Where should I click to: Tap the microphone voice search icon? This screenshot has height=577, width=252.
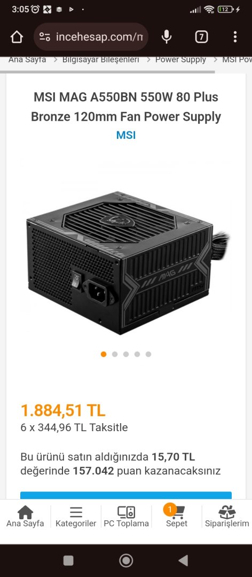pos(166,37)
